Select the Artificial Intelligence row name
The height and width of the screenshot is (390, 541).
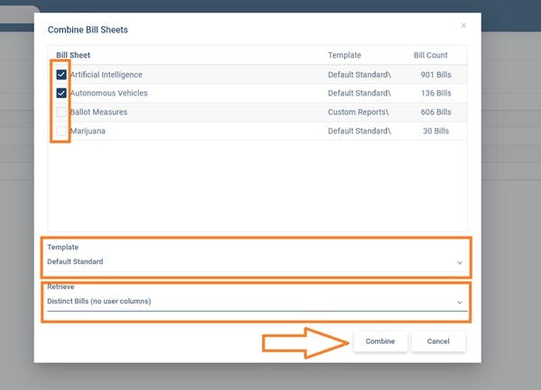[105, 75]
